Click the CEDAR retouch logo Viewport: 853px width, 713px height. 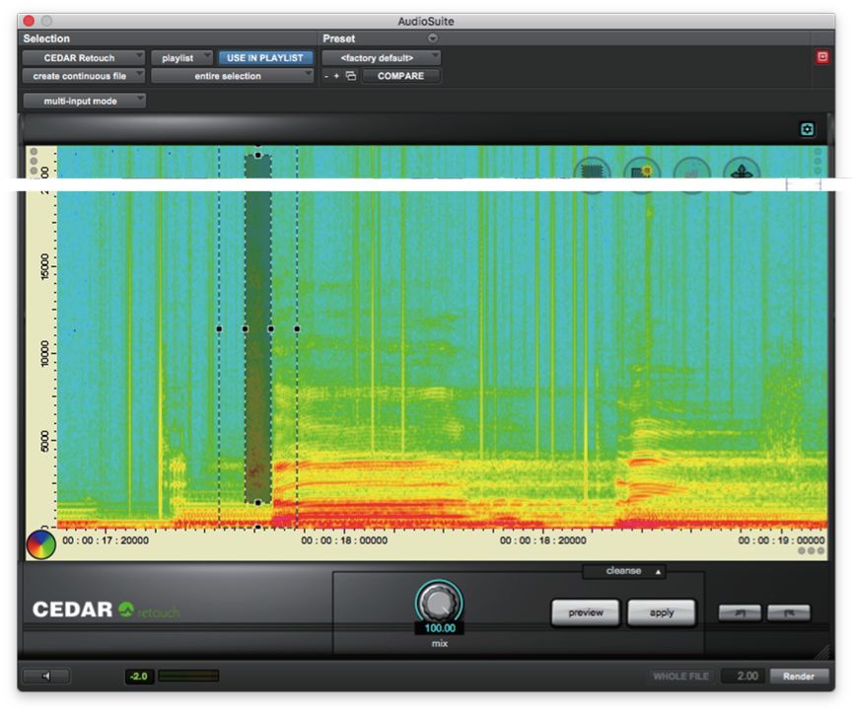(x=106, y=609)
